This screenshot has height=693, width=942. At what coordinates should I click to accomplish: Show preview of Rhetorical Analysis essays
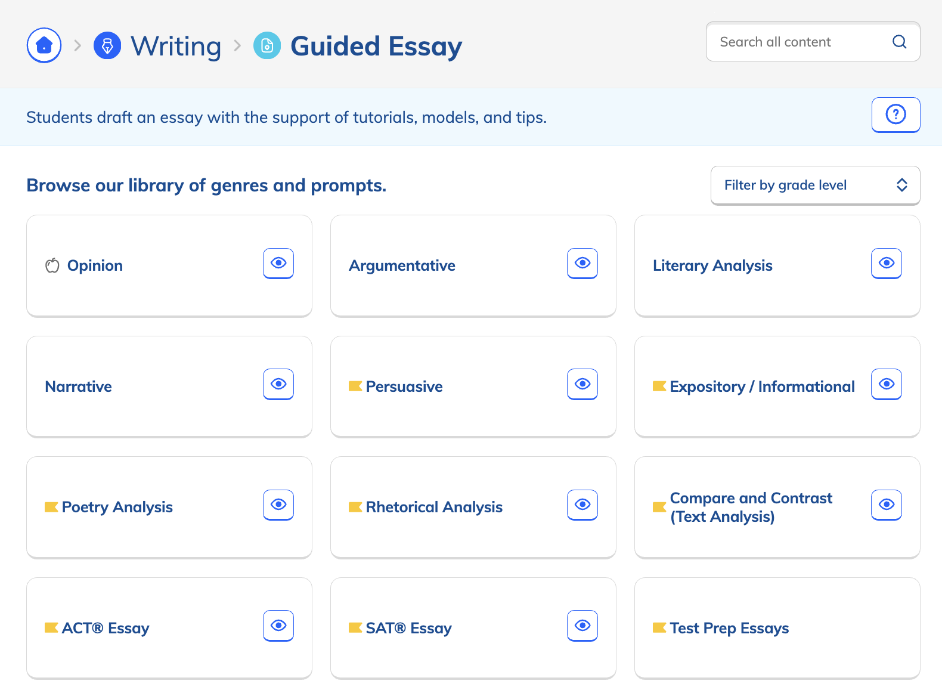tap(582, 505)
